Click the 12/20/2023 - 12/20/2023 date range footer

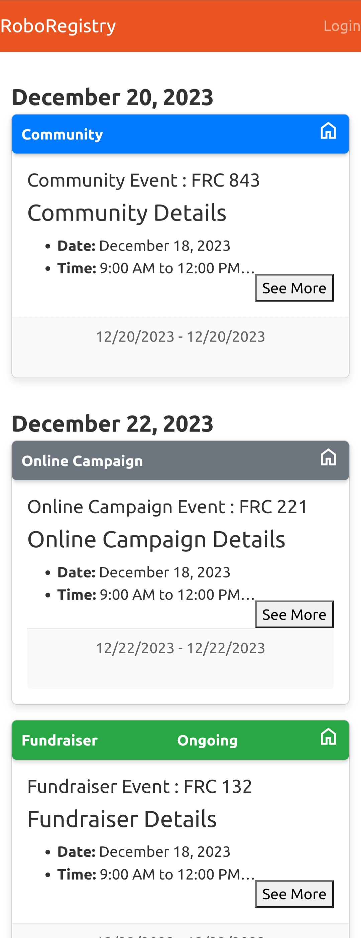coord(180,337)
